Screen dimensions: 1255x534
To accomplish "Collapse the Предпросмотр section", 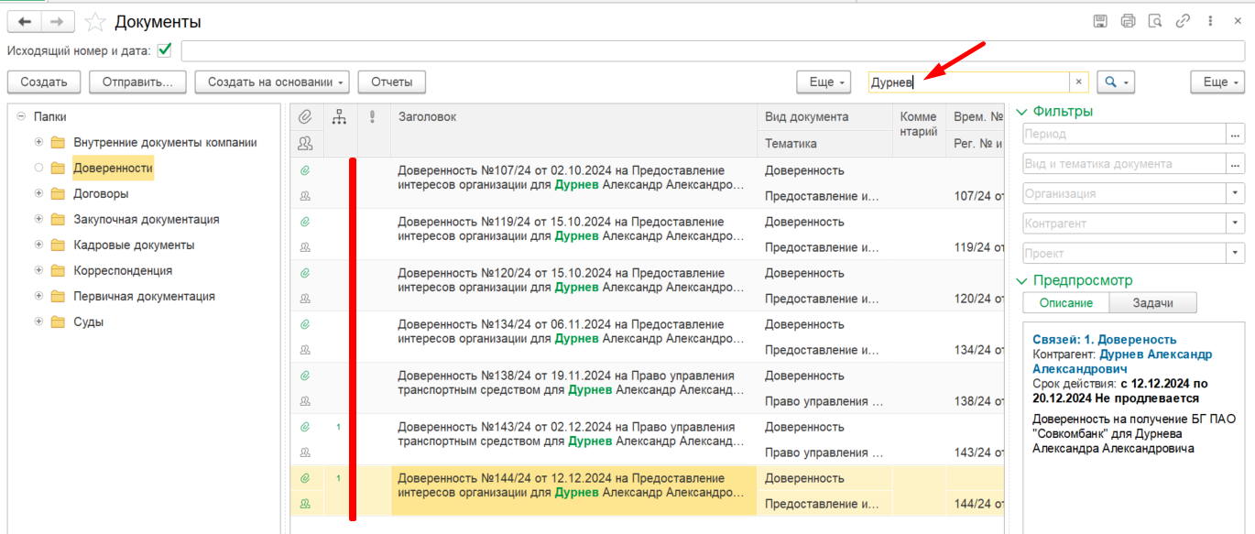I will (1022, 280).
